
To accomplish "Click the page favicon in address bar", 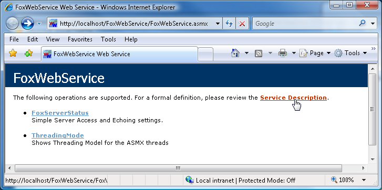I will click(53, 24).
